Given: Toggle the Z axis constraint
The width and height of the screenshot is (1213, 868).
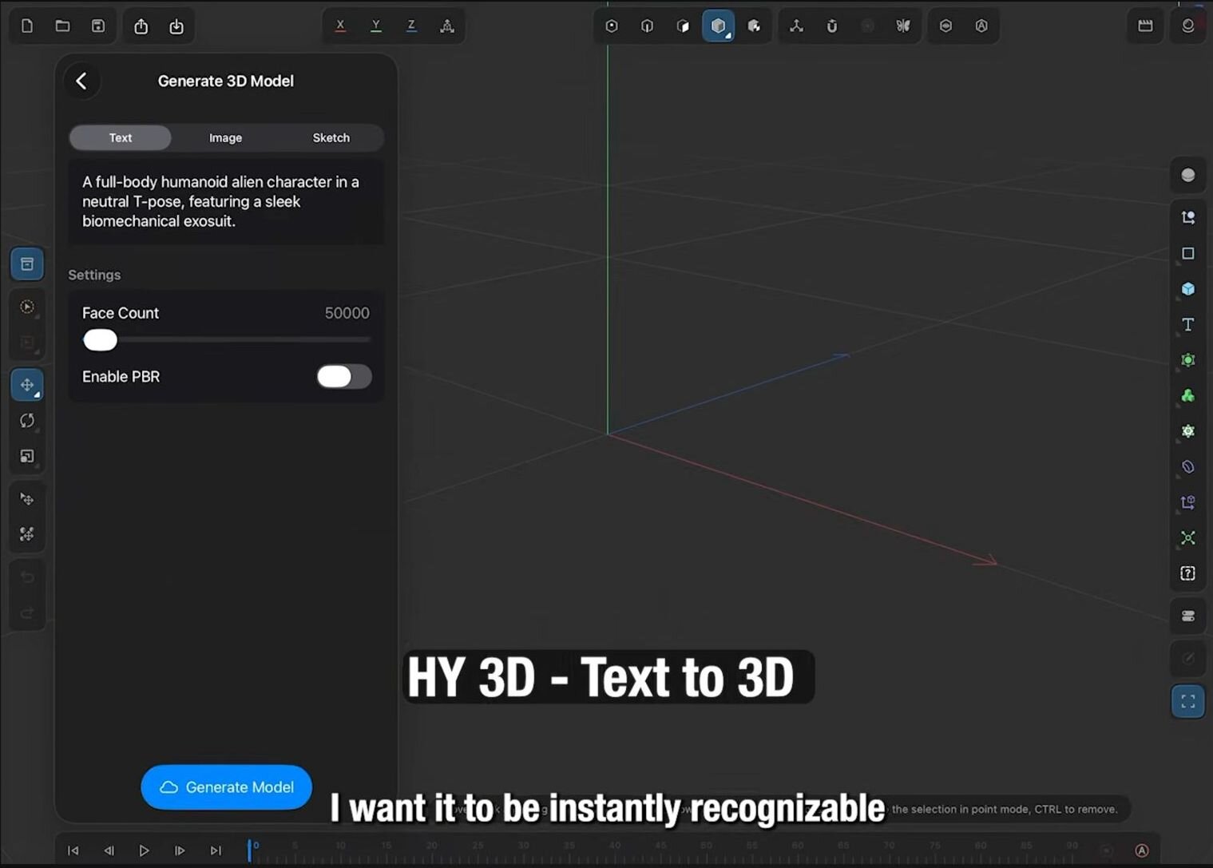Looking at the screenshot, I should tap(411, 26).
